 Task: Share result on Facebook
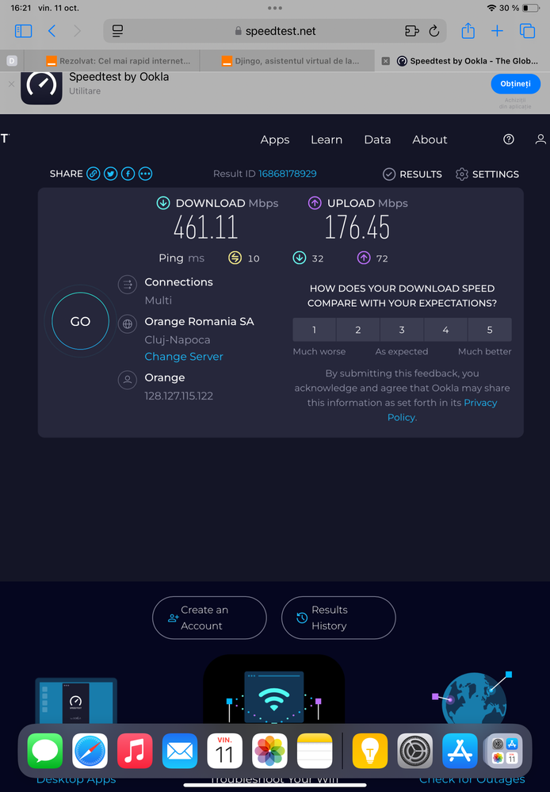point(128,174)
